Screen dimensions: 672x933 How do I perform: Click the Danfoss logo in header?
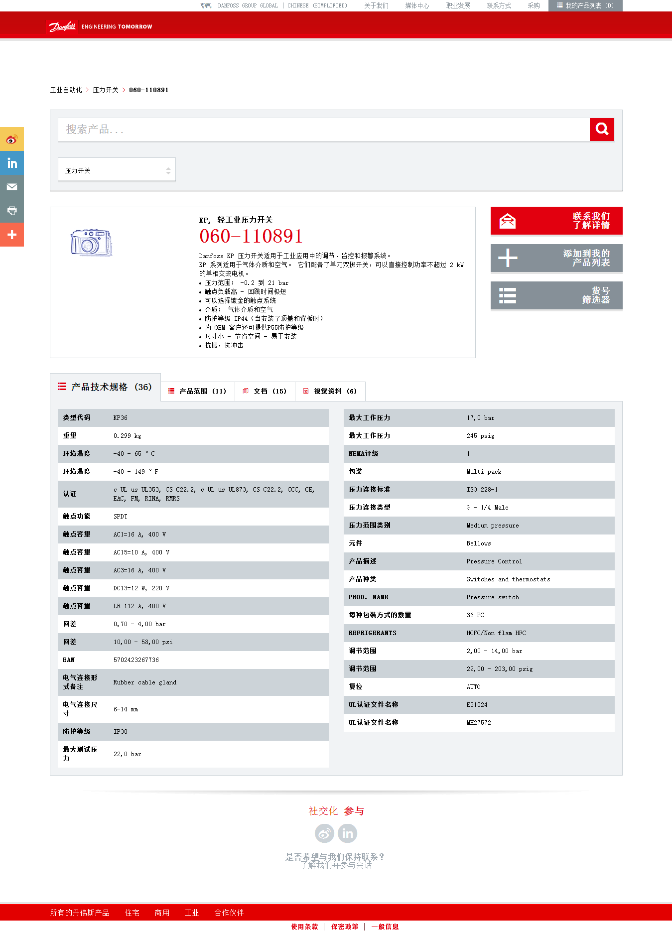[61, 26]
